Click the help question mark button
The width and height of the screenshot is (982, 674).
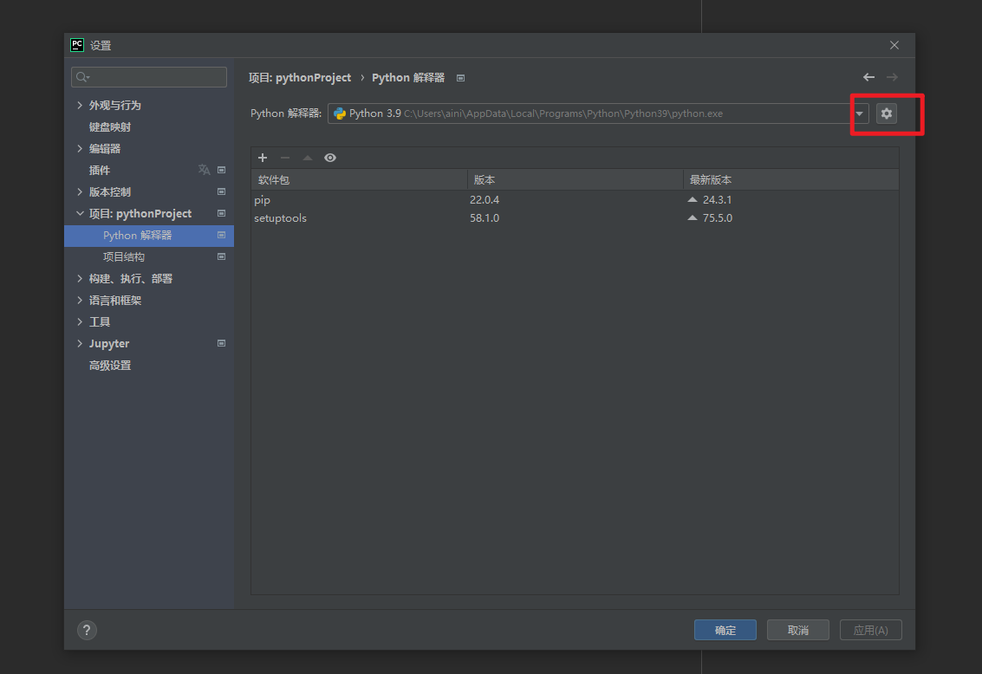(87, 630)
